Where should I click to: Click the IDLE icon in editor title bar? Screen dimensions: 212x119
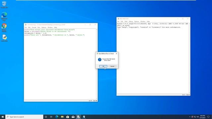pyautogui.click(x=26, y=25)
